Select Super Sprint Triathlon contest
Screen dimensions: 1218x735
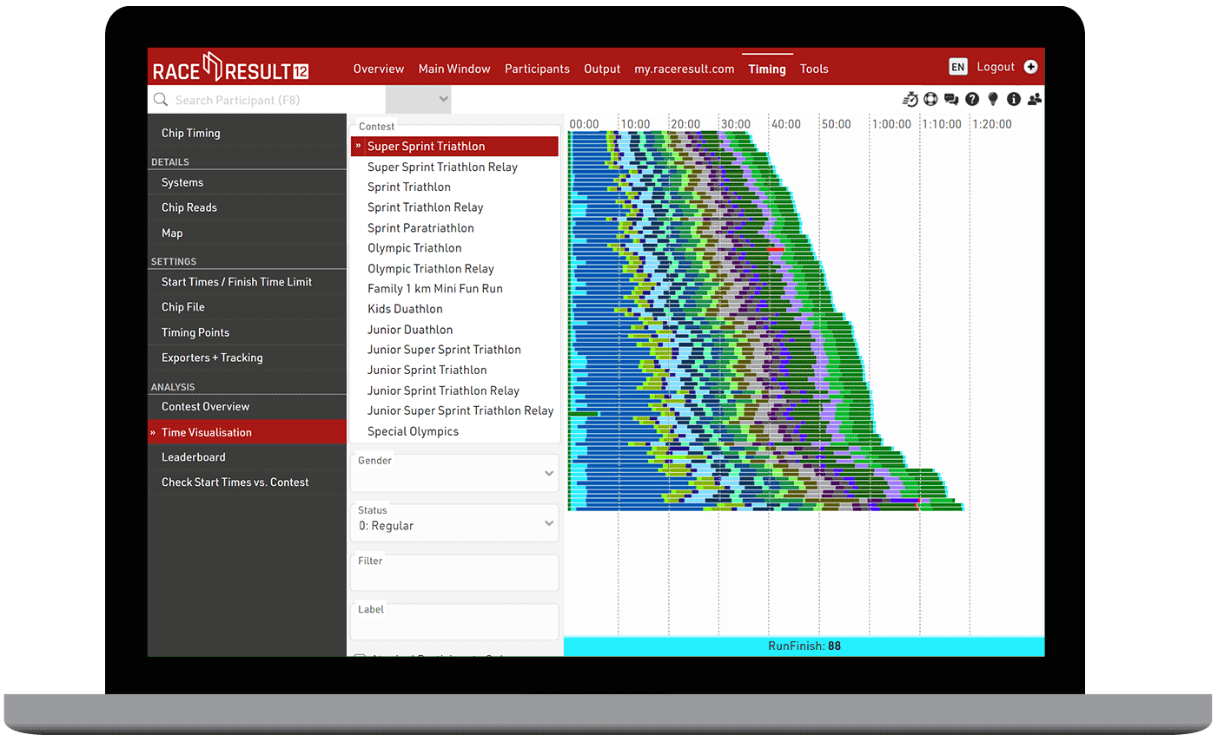pos(454,147)
